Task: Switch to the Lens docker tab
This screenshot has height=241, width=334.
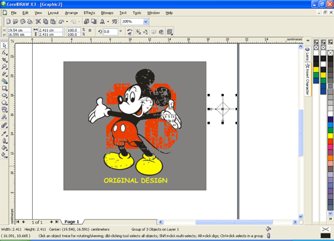Action: [x=308, y=54]
